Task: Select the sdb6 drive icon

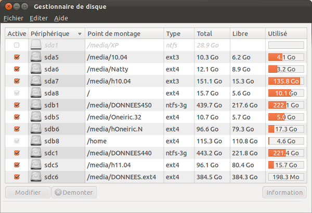Action: click(36, 129)
